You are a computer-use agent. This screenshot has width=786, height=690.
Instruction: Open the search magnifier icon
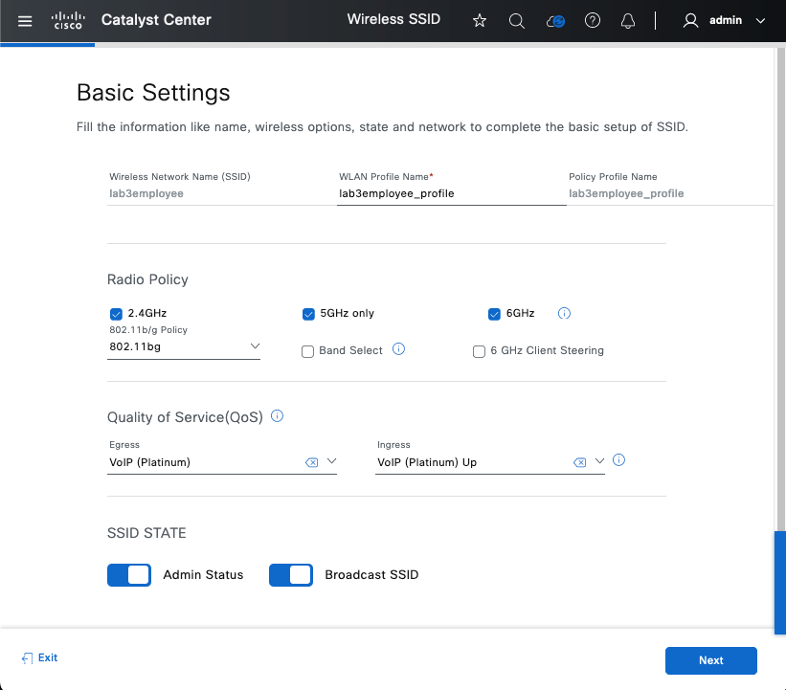tap(517, 20)
